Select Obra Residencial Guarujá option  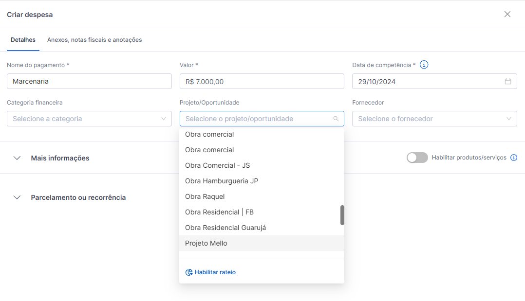pyautogui.click(x=225, y=228)
